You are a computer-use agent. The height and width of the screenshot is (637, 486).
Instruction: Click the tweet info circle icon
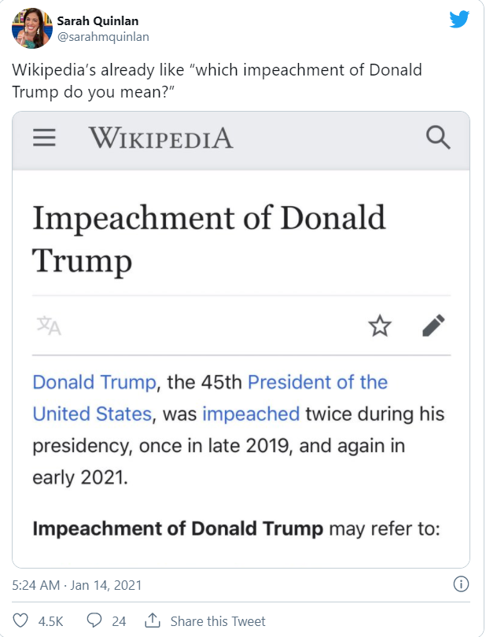(461, 584)
